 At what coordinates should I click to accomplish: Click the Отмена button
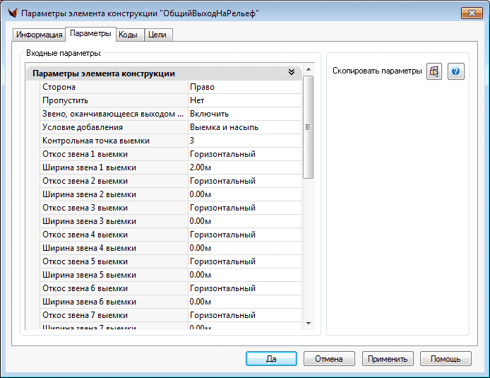point(329,358)
